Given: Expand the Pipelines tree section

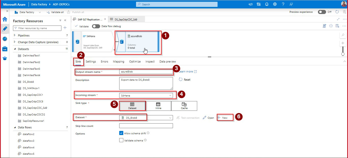Looking at the screenshot, I should (x=15, y=35).
